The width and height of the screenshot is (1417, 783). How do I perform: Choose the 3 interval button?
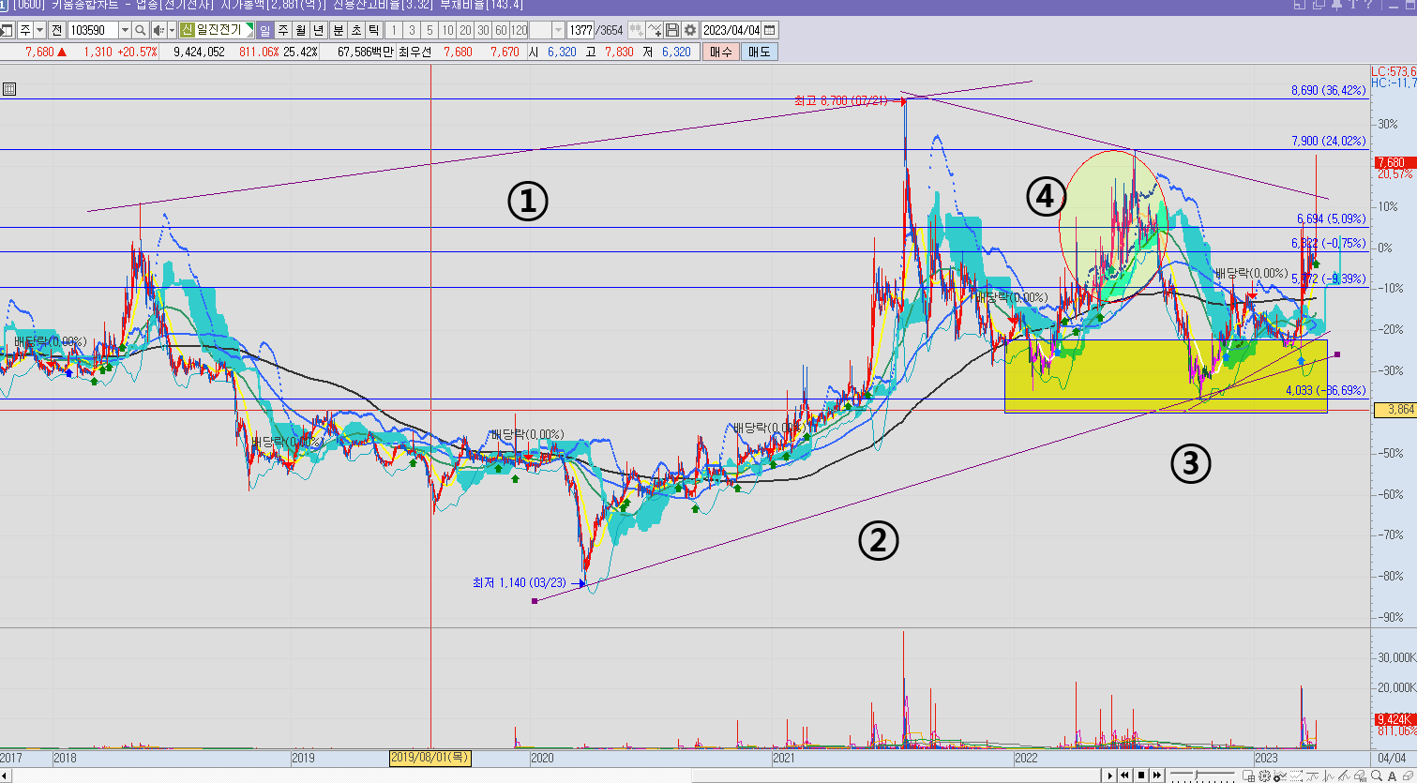click(412, 30)
